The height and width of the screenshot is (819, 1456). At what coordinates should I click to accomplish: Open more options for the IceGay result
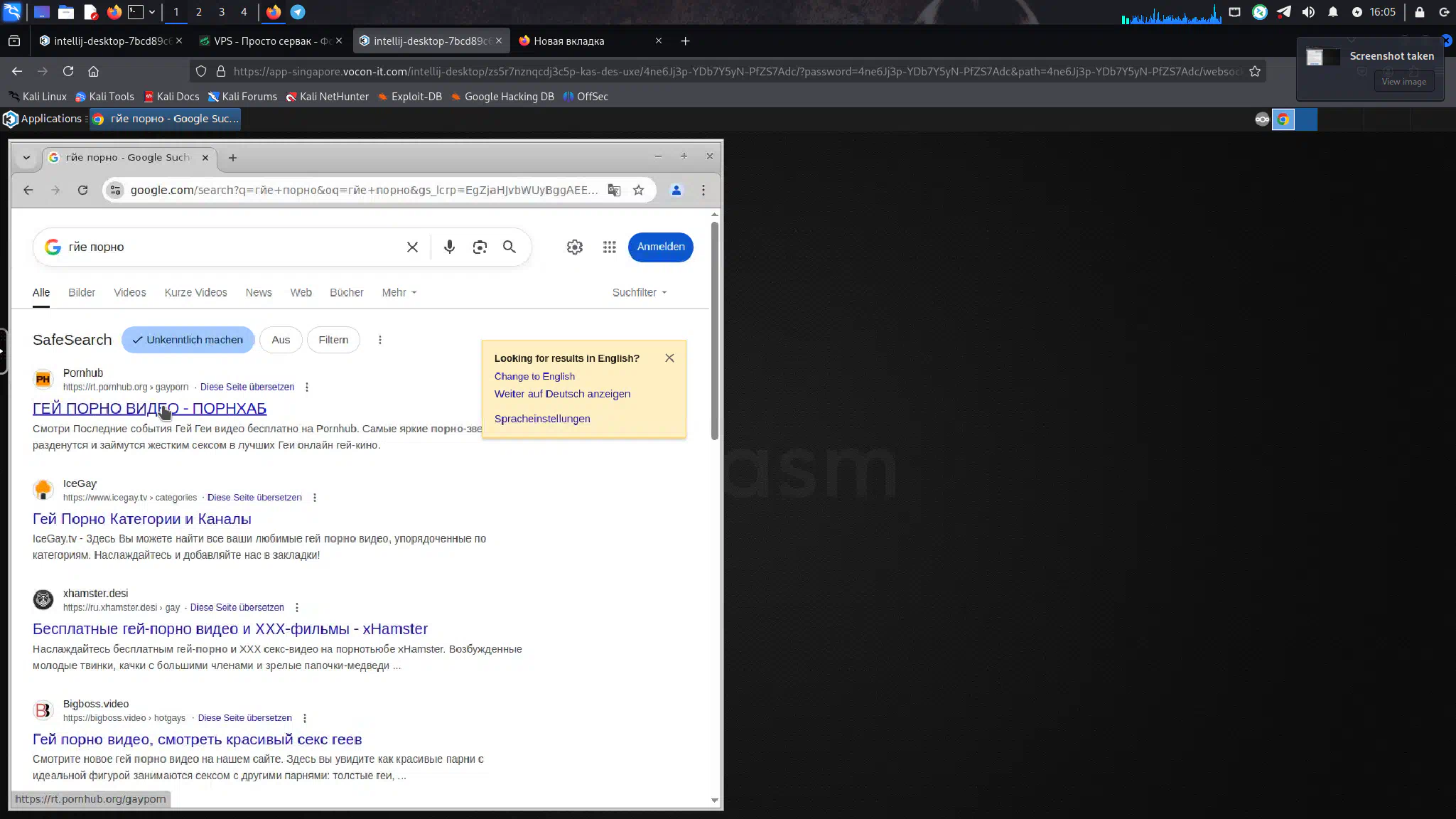tap(315, 498)
